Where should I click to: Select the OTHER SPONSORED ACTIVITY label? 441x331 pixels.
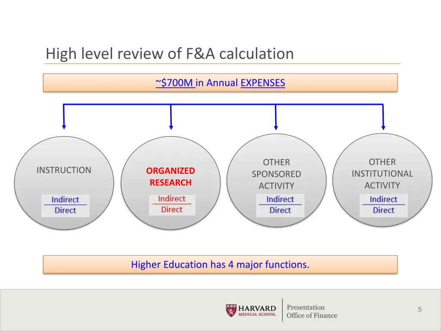[x=276, y=174]
